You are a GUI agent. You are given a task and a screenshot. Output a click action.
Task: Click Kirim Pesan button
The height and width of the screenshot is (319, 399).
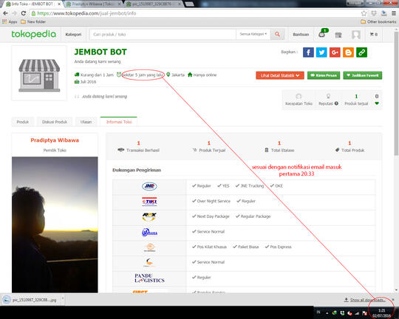324,75
